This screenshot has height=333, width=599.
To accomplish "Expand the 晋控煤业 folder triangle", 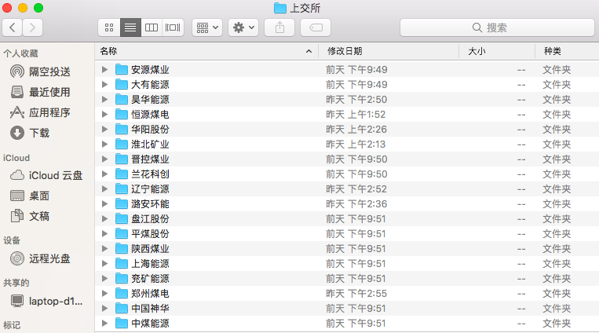I will (104, 159).
